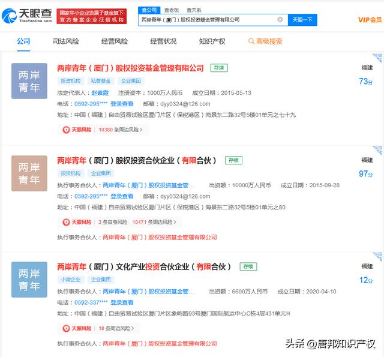Click 登录查看 beside second result's phone
This screenshot has width=384, height=357.
(x=122, y=196)
